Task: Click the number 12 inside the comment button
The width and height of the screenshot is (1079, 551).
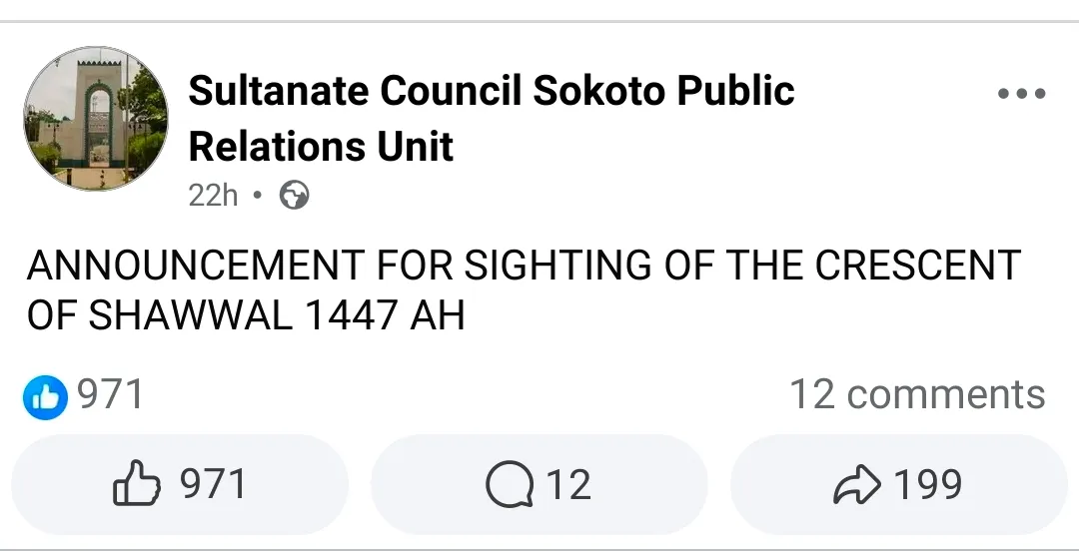Action: (567, 486)
